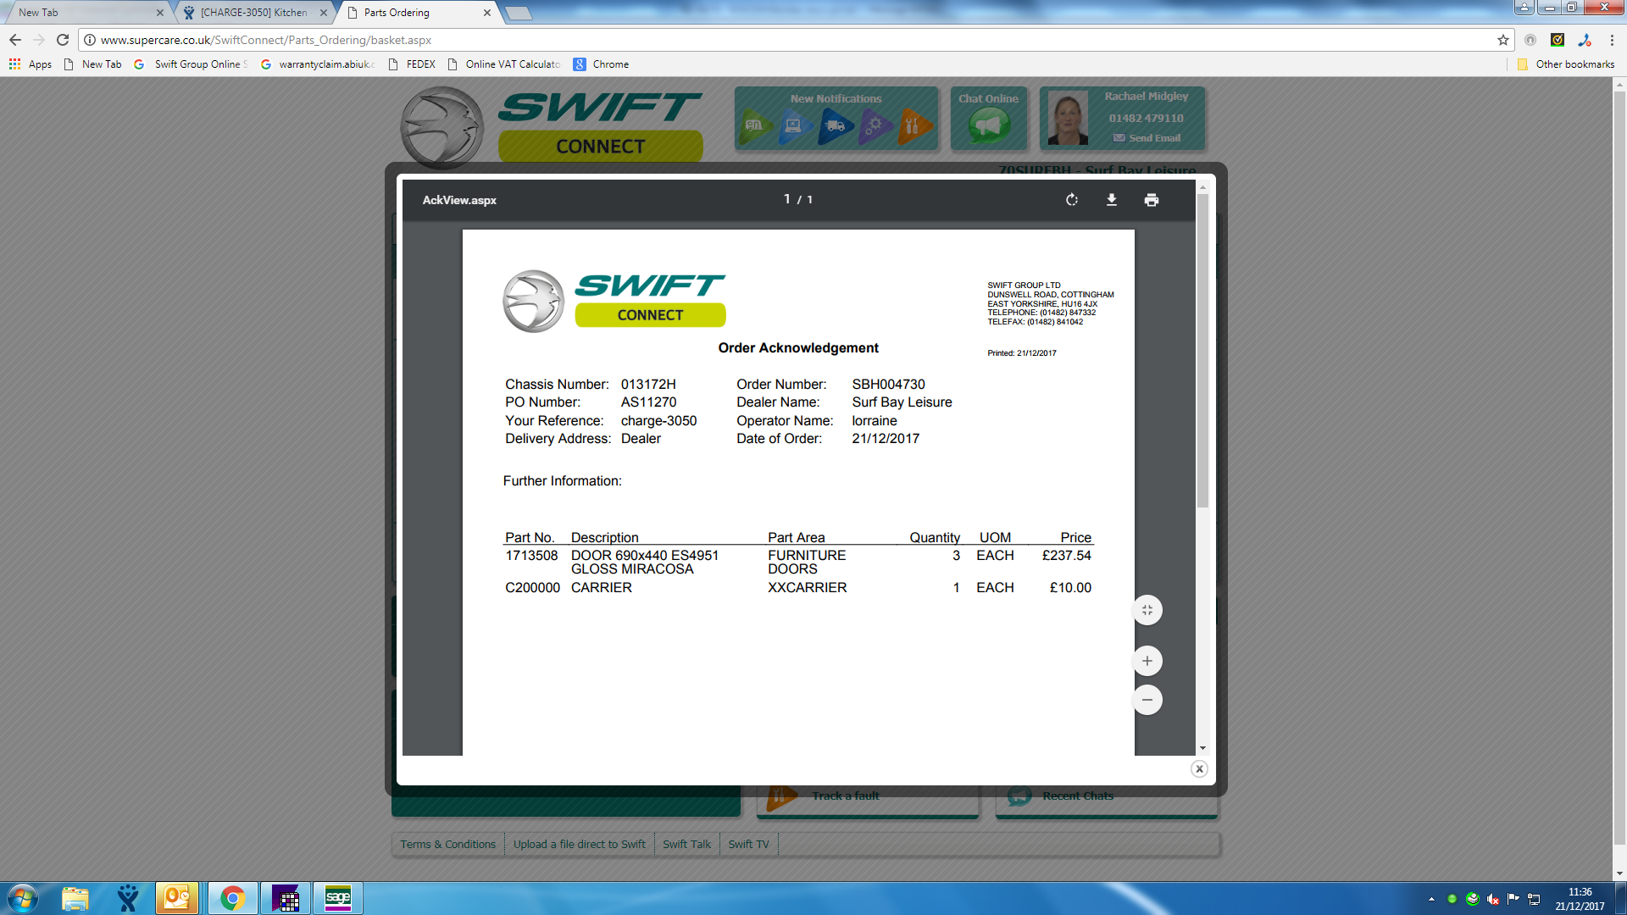Zoom in on the PDF
Screen dimensions: 1627x915
(1147, 661)
